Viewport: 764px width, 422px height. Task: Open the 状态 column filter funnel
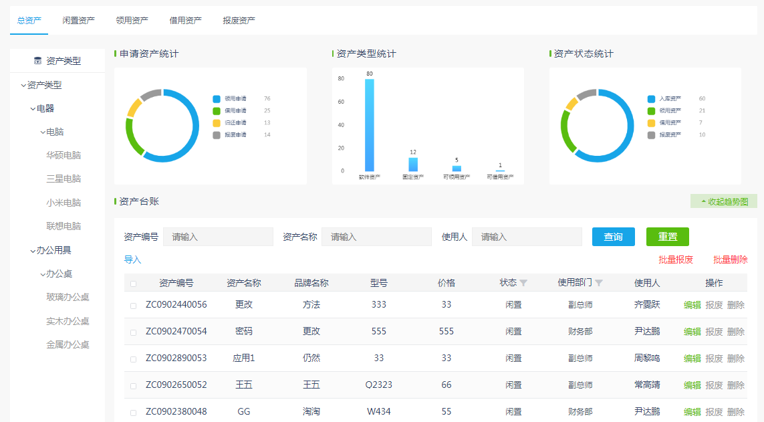pyautogui.click(x=523, y=283)
